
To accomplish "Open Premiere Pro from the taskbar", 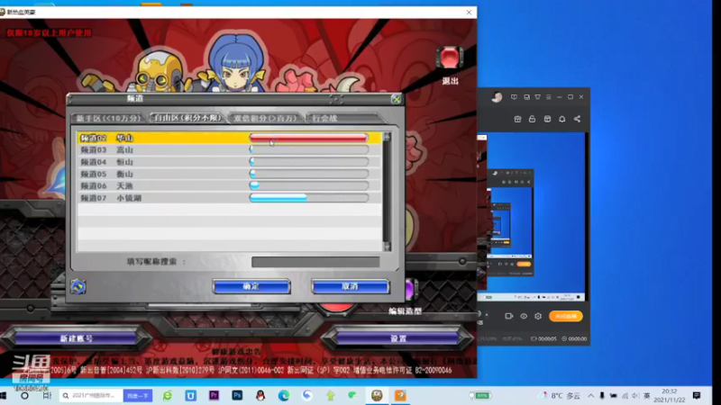I will pyautogui.click(x=214, y=395).
